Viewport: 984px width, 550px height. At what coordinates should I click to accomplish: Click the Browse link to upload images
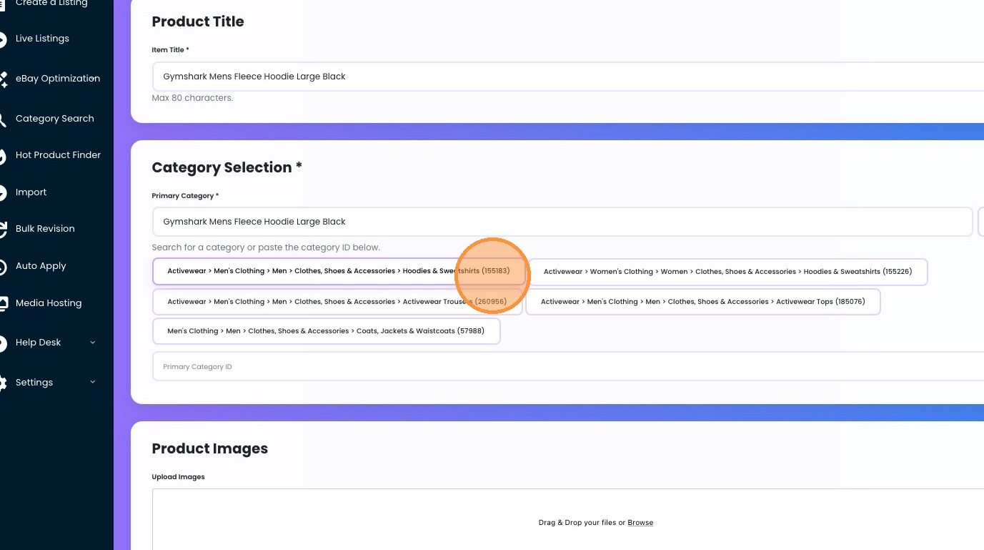[x=640, y=523]
